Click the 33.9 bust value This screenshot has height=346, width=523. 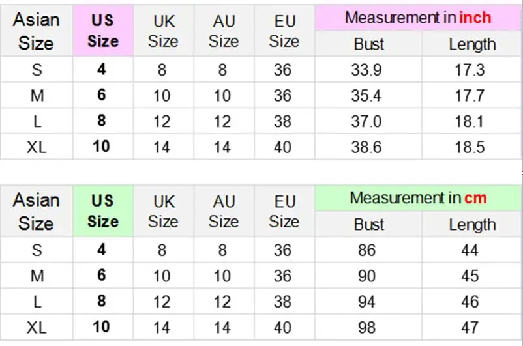click(366, 70)
